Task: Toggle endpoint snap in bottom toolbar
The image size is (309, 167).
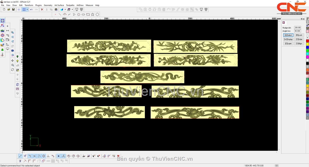Action: point(20,156)
